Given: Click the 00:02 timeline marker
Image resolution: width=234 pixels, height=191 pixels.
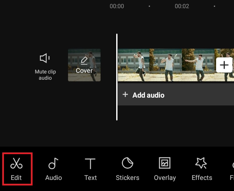Looking at the screenshot, I should [182, 6].
